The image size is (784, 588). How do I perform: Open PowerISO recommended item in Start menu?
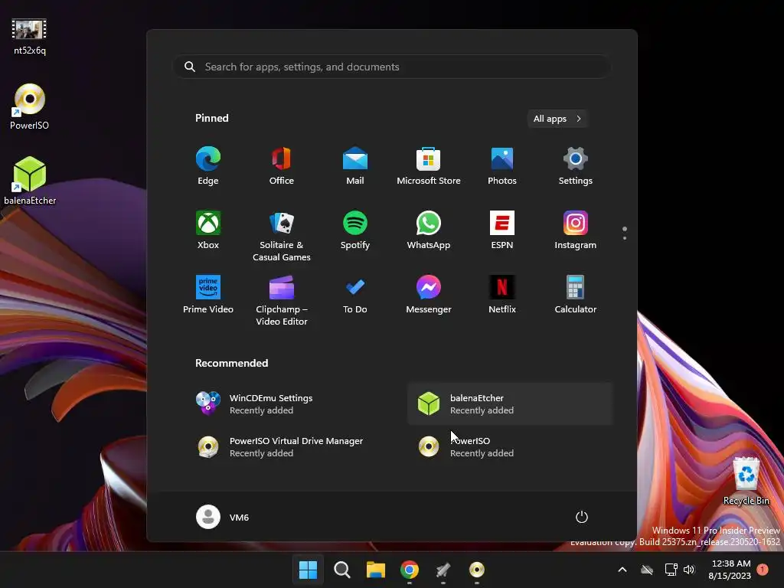click(x=510, y=447)
